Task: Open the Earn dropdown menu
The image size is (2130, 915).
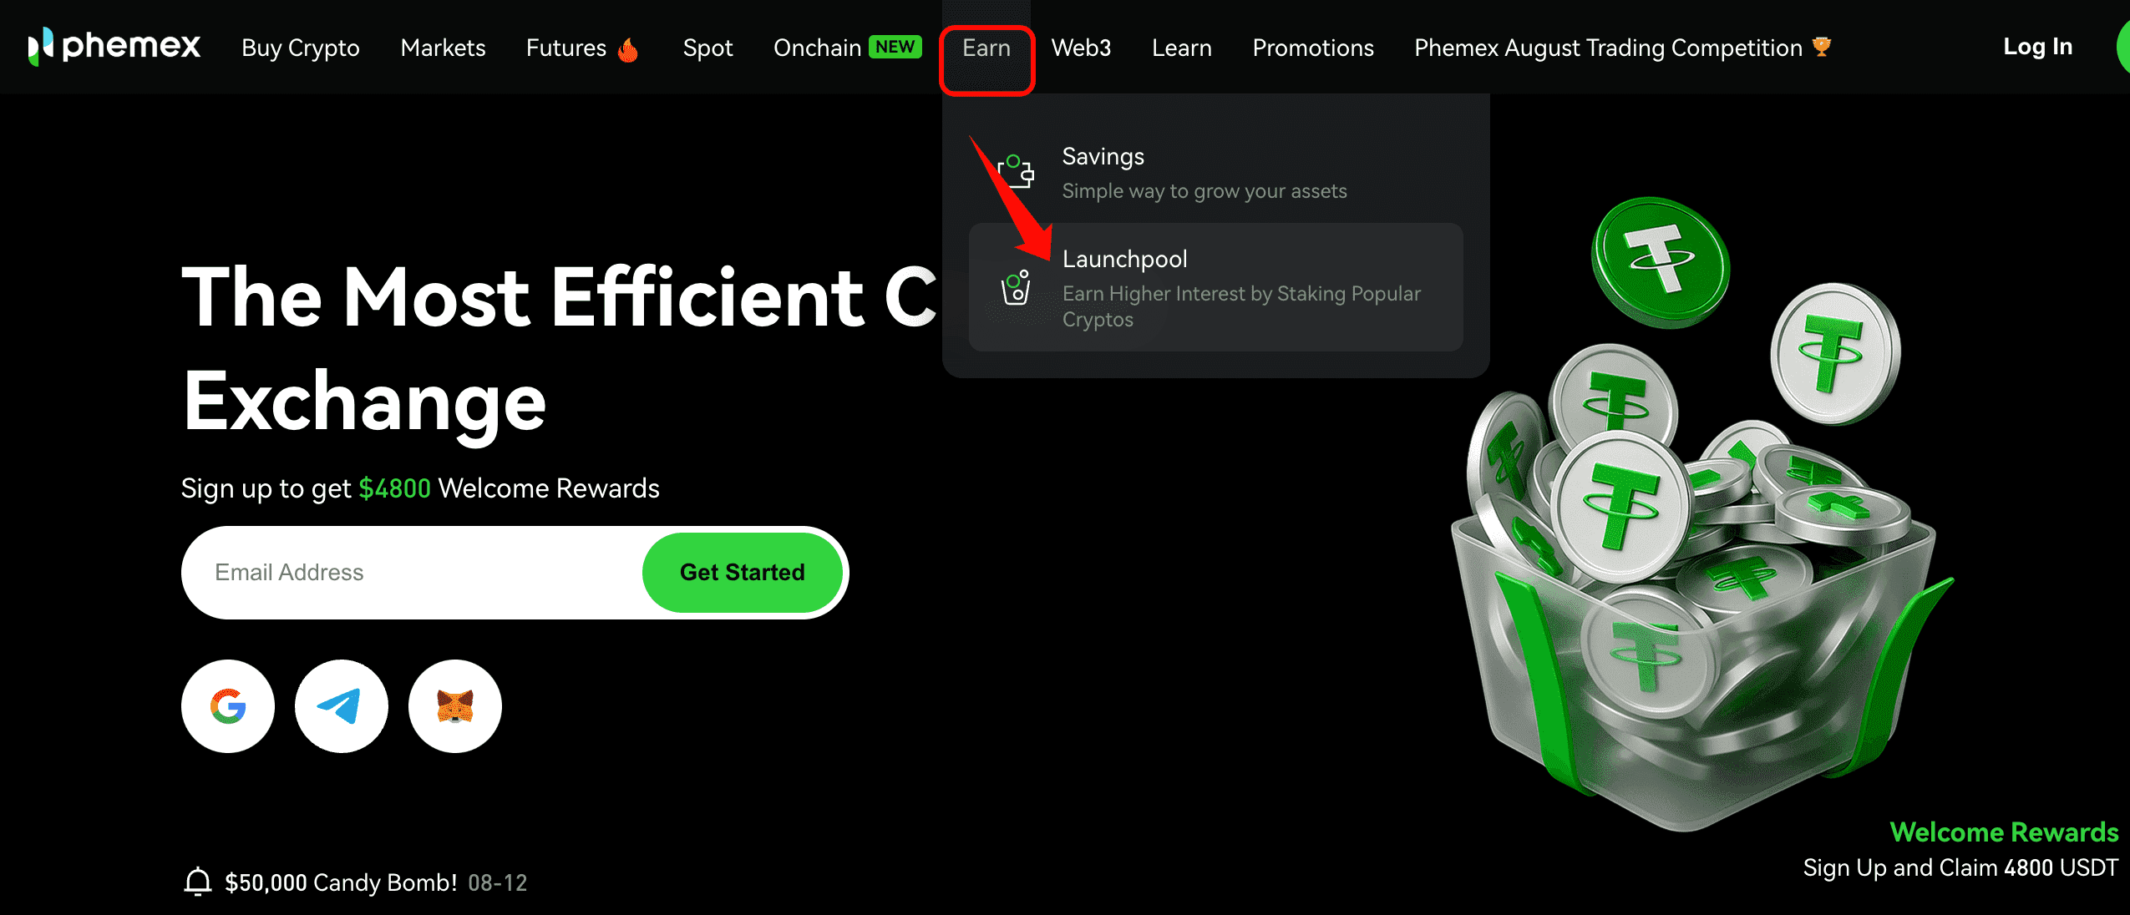Action: (986, 48)
